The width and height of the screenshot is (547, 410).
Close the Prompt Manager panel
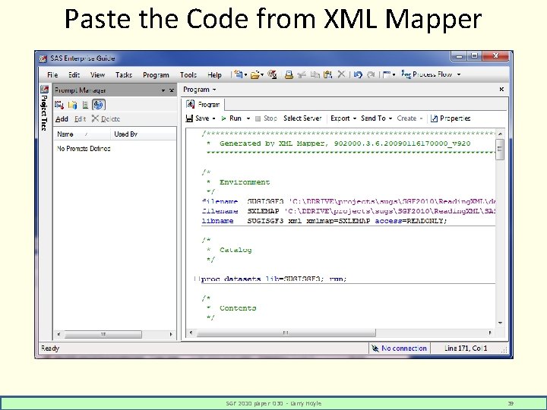coord(171,90)
